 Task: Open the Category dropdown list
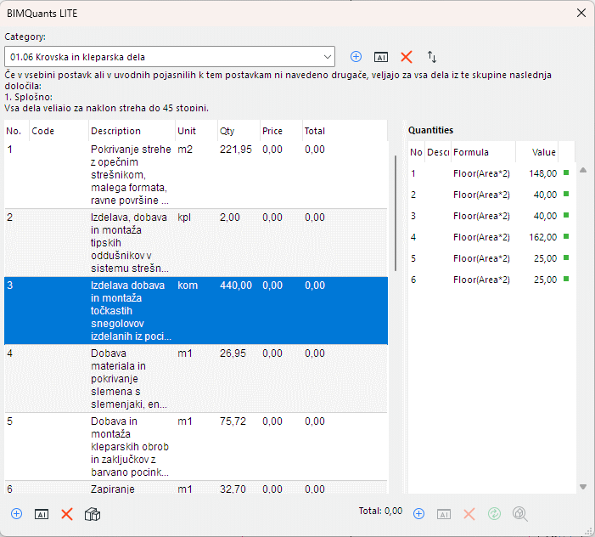[328, 57]
